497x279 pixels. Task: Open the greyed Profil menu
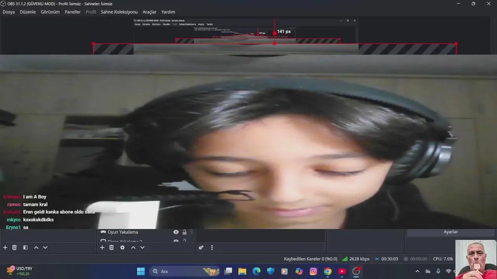[91, 12]
